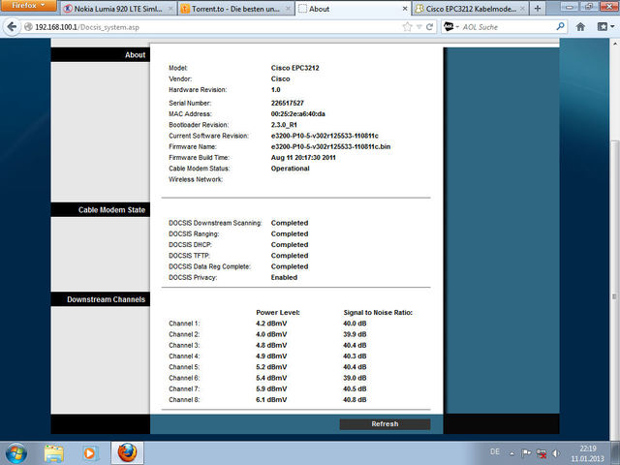This screenshot has height=465, width=620.
Task: Launch Windows Media Player from taskbar
Action: pos(90,451)
